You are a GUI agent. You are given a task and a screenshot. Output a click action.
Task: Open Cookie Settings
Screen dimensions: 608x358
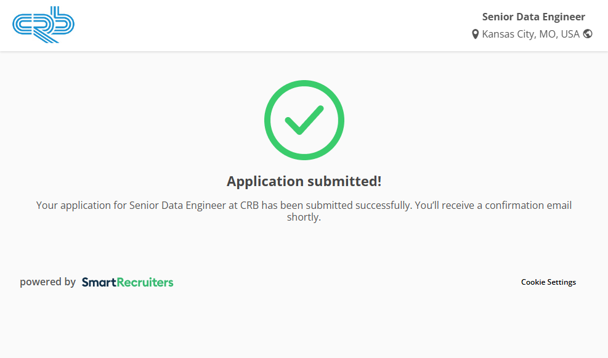pyautogui.click(x=548, y=282)
